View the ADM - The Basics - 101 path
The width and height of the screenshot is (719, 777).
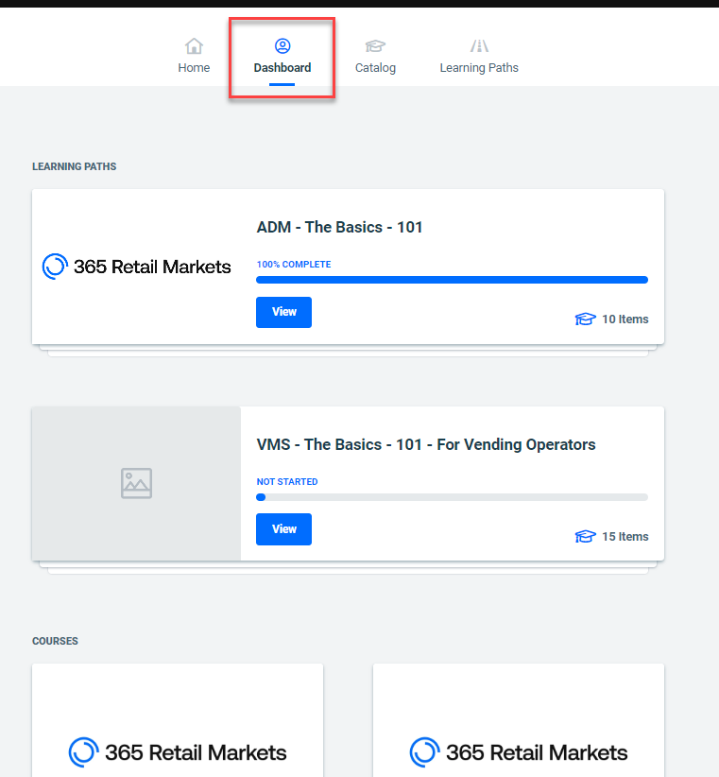click(x=283, y=312)
